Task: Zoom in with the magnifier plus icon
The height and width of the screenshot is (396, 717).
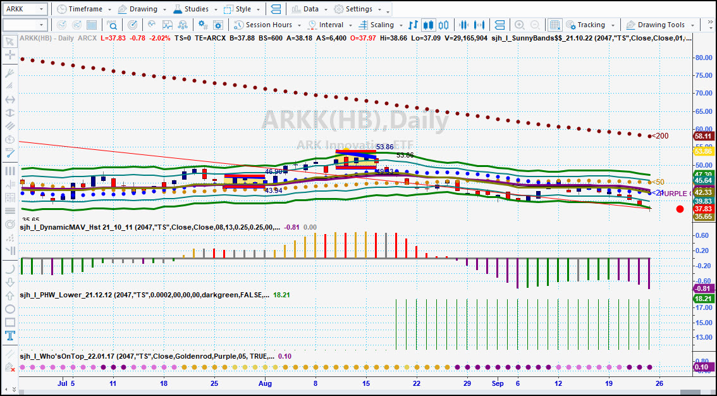Action: pos(520,25)
